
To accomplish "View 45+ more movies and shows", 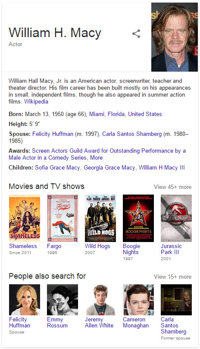I will click(173, 187).
